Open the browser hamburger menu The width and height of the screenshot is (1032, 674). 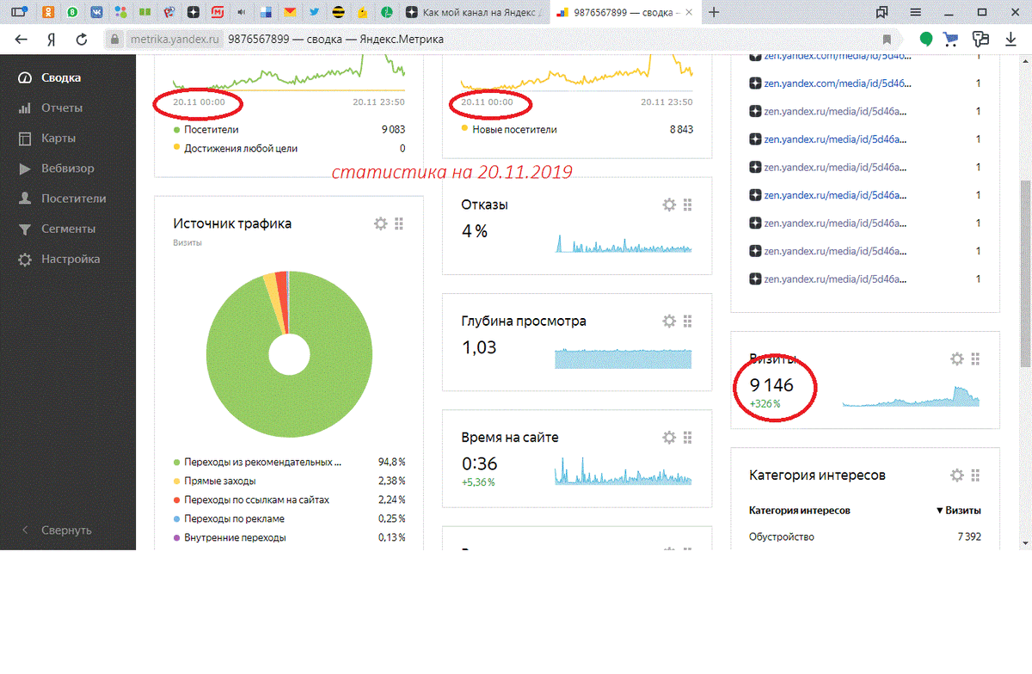point(917,13)
